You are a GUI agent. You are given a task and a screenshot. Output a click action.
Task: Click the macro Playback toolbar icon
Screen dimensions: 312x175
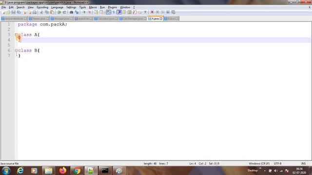(163, 12)
